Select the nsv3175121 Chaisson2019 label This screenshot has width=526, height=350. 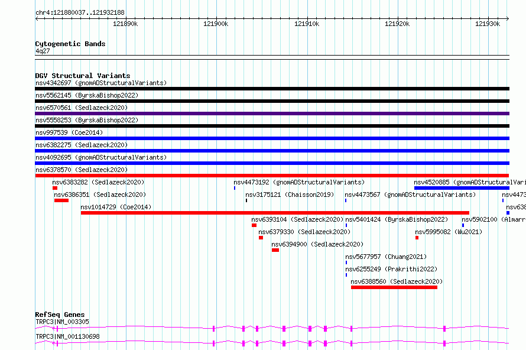[x=290, y=195]
